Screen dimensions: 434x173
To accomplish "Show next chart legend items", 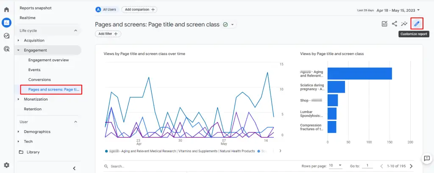I will tap(280, 151).
